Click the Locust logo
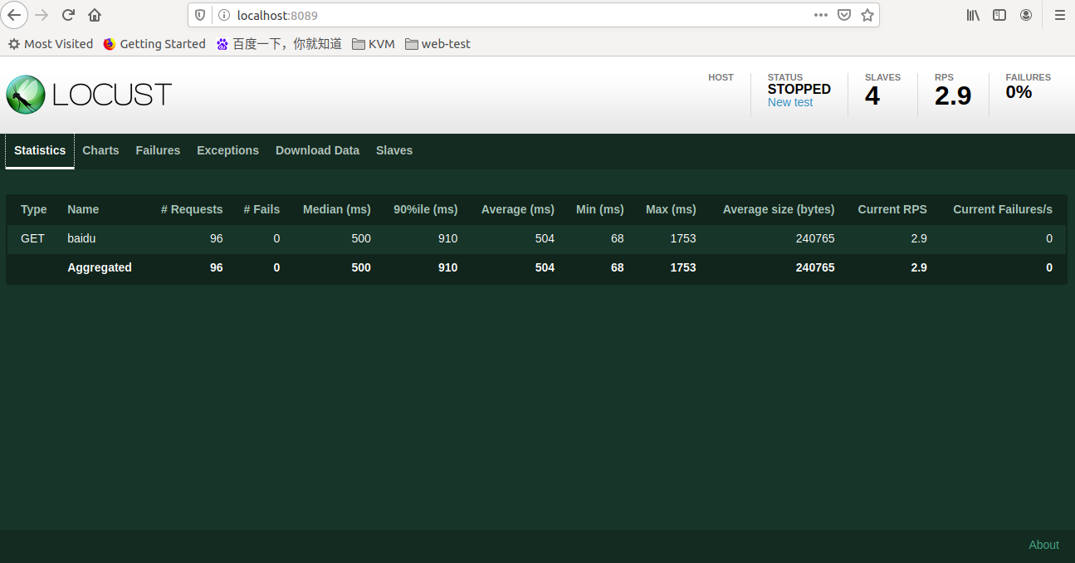 coord(89,95)
